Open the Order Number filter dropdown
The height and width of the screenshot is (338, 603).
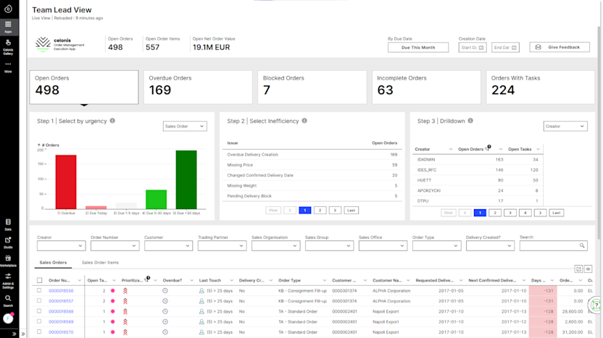tap(115, 246)
